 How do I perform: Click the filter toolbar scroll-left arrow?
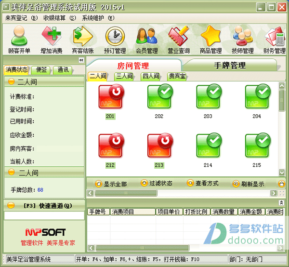pos(90,193)
